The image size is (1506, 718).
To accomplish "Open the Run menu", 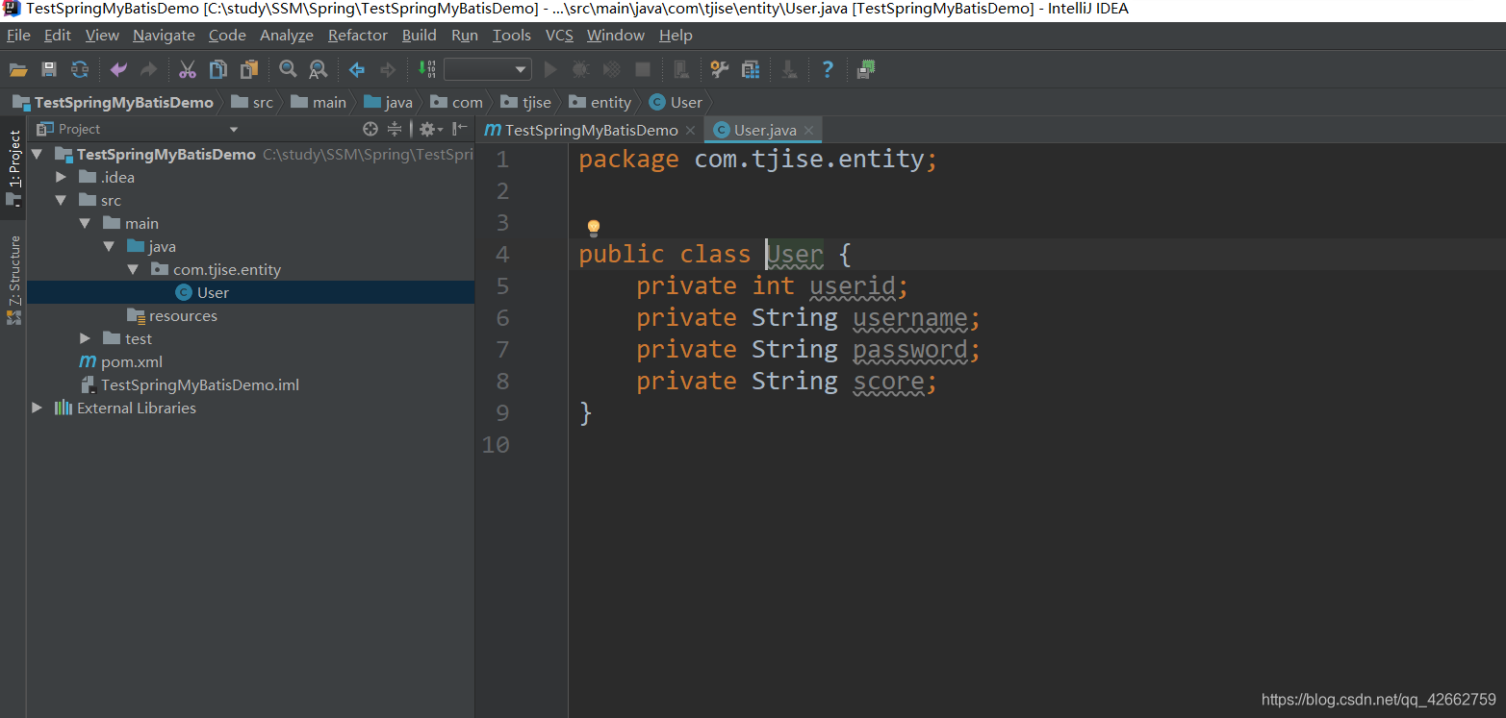I will (465, 36).
